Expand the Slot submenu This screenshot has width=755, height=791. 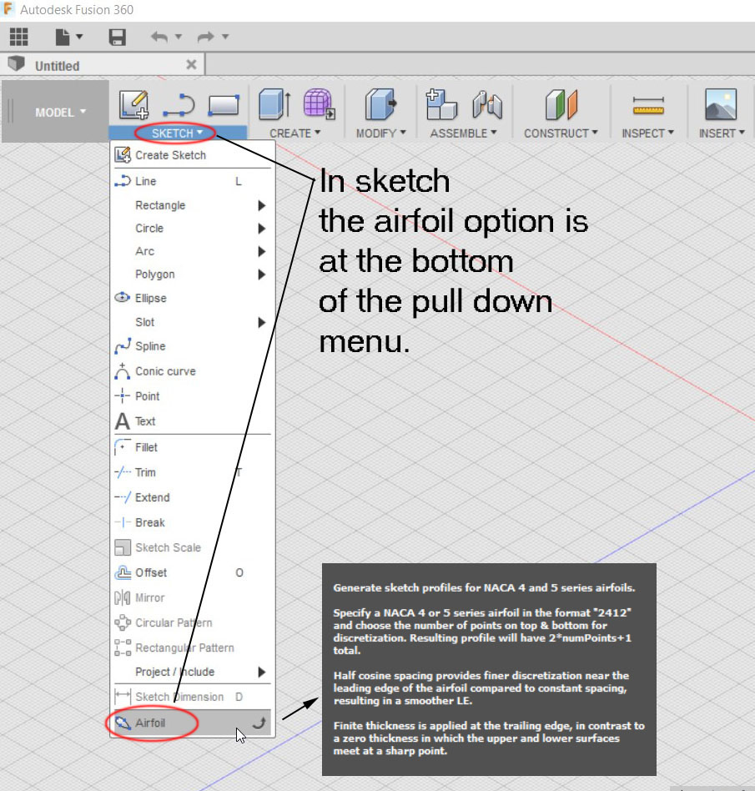coord(193,322)
